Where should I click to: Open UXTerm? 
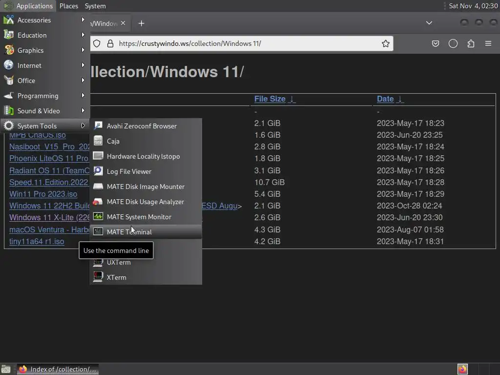coord(146,262)
